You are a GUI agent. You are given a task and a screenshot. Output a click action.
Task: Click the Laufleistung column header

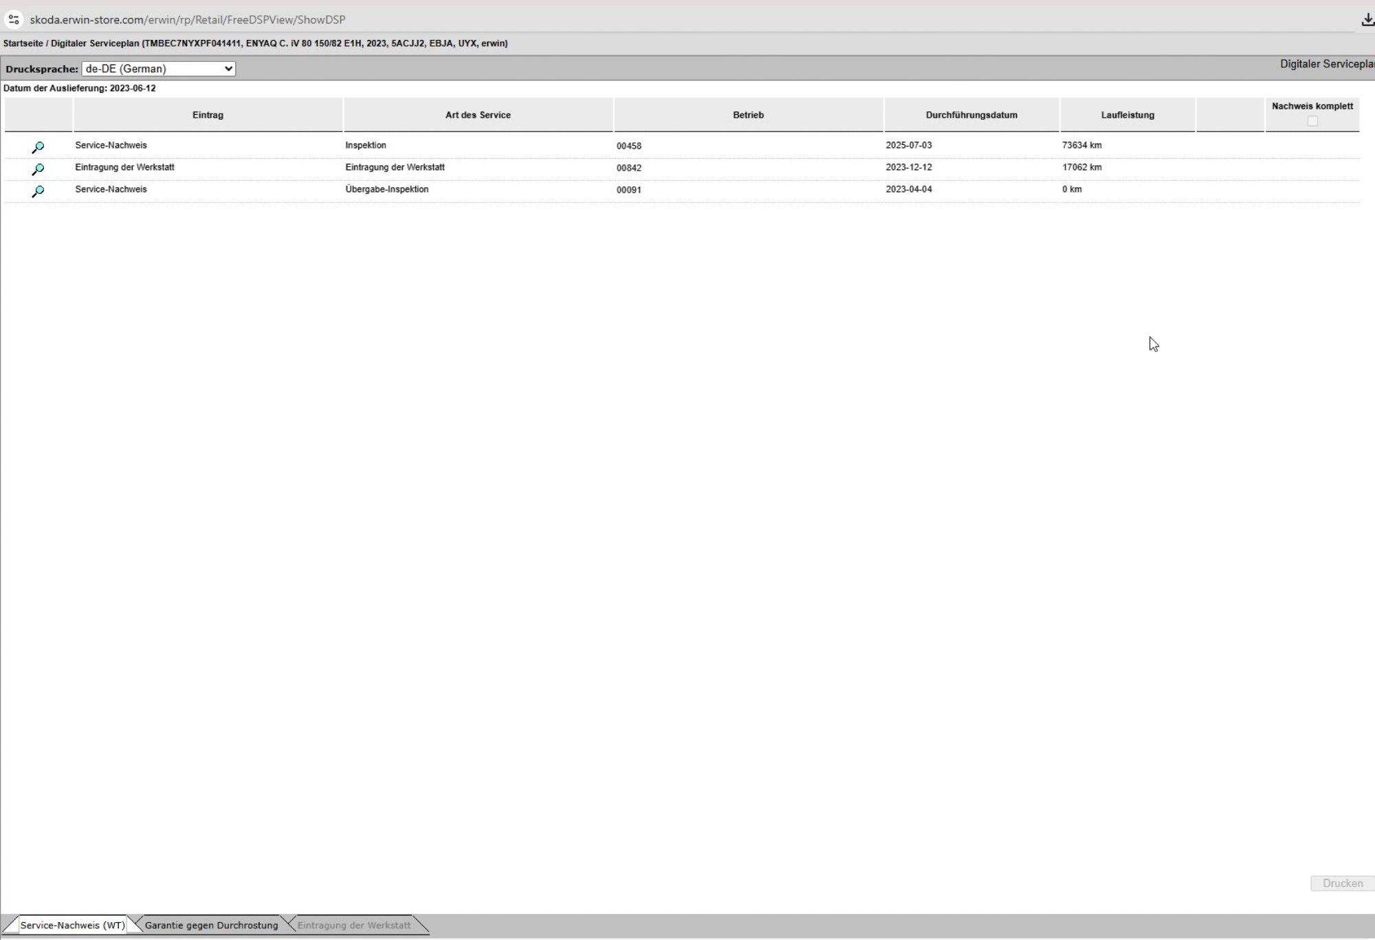(x=1127, y=115)
